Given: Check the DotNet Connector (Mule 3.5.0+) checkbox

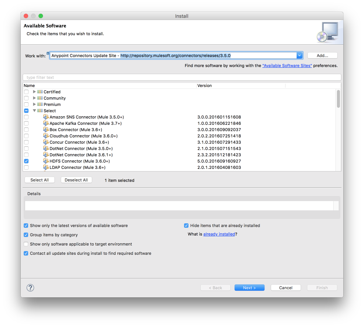Looking at the screenshot, I should tap(26, 149).
